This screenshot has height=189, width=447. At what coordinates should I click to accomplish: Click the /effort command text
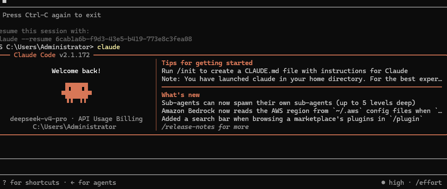429,183
